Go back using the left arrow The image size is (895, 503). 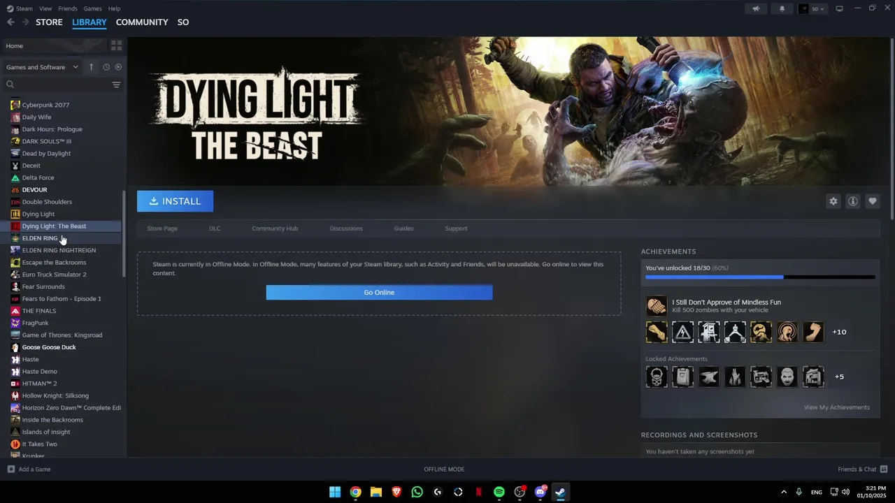(x=10, y=22)
